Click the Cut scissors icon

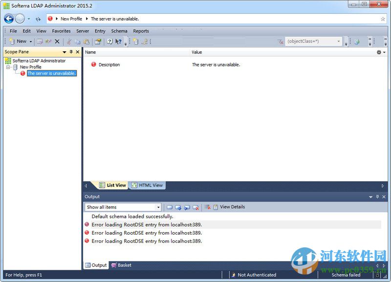pos(69,42)
